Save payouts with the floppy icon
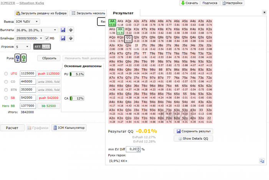 click(x=63, y=30)
